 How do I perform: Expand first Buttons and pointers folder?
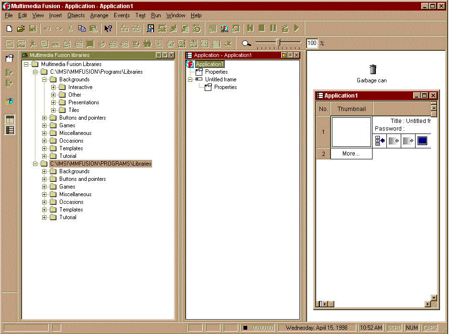point(44,118)
